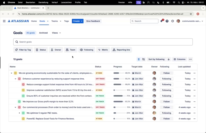This screenshot has width=206, height=133.
Task: Open the Create dropdown button
Action: click(77, 21)
